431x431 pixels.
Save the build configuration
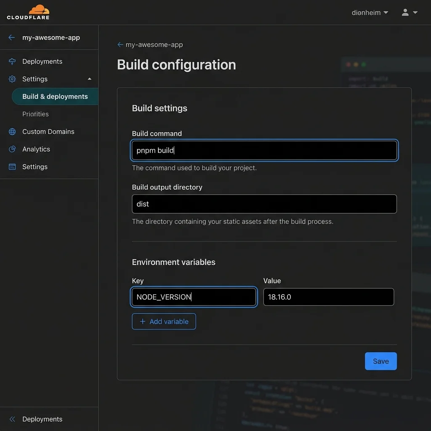point(380,361)
